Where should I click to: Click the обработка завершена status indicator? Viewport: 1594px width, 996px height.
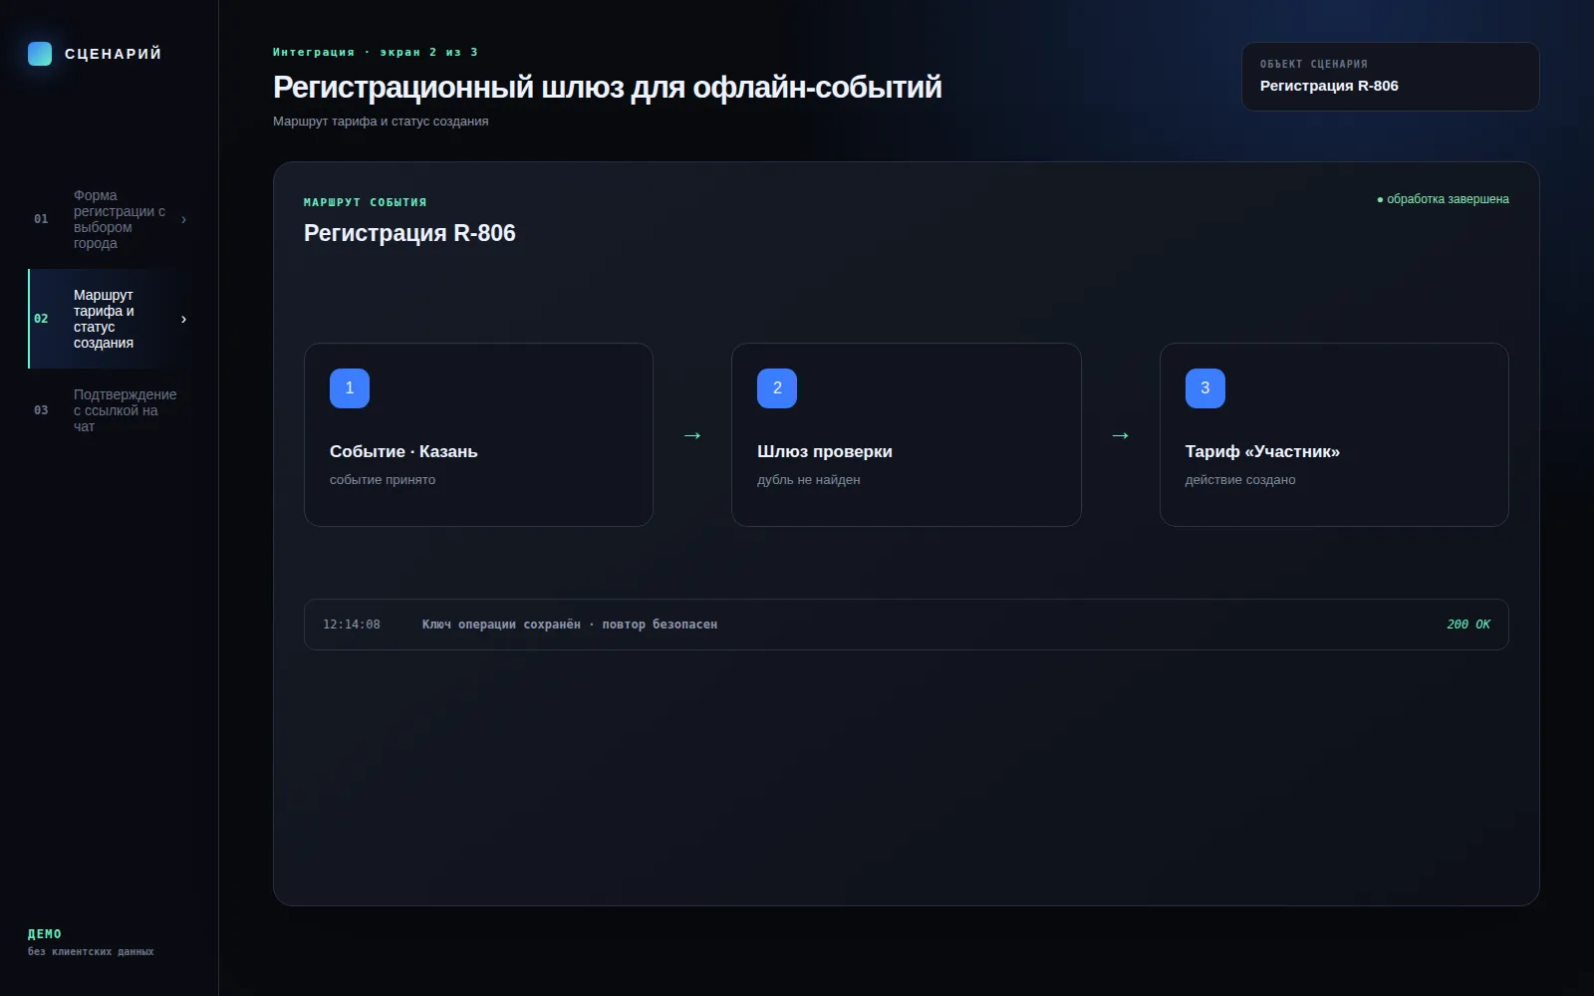(1443, 199)
